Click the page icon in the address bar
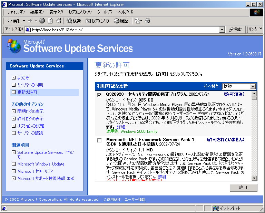This screenshot has height=213, width=265. click(x=28, y=30)
